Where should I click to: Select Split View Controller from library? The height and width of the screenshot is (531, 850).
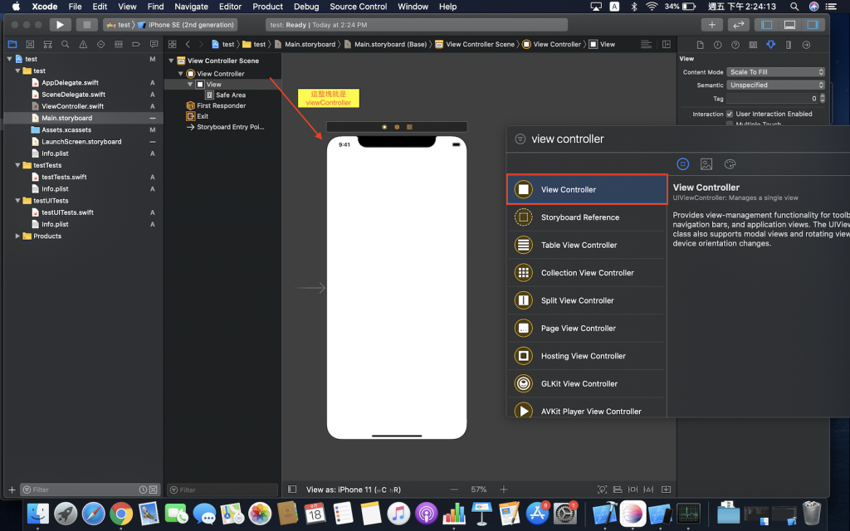(587, 300)
